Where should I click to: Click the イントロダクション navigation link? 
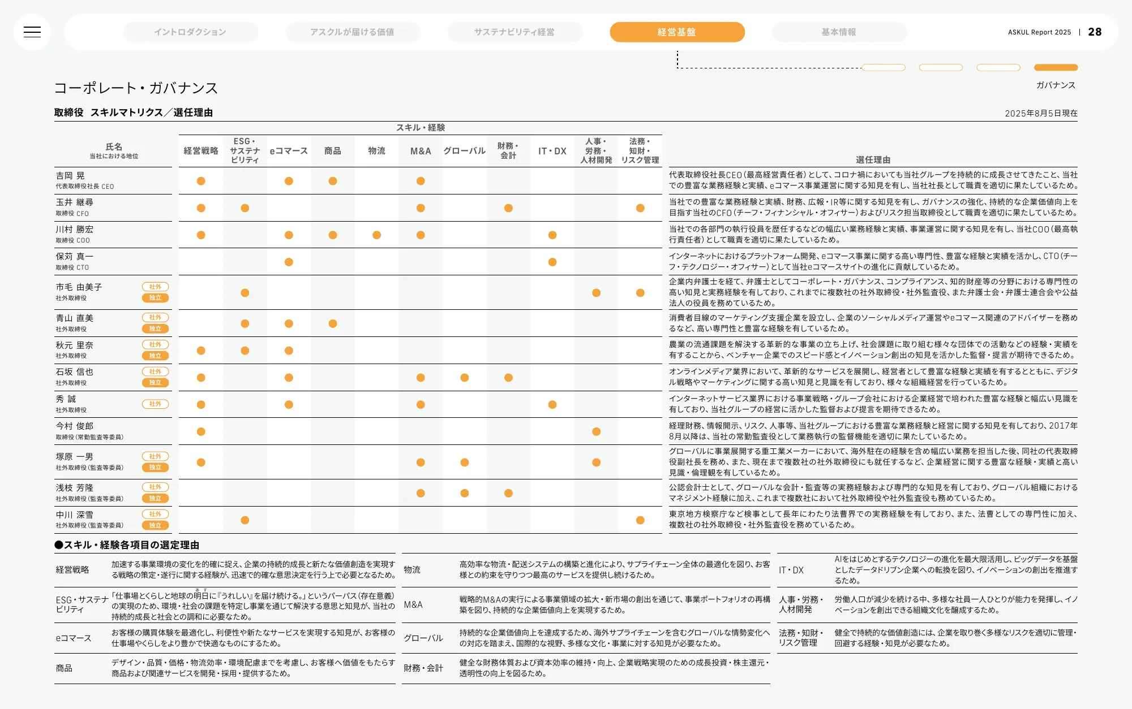190,32
